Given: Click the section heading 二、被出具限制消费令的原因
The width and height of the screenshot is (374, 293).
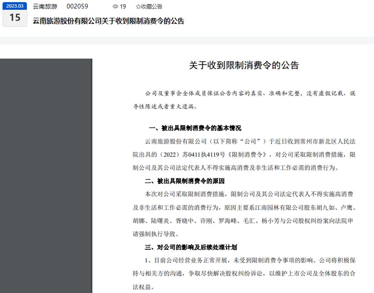Looking at the screenshot, I should [185, 181].
